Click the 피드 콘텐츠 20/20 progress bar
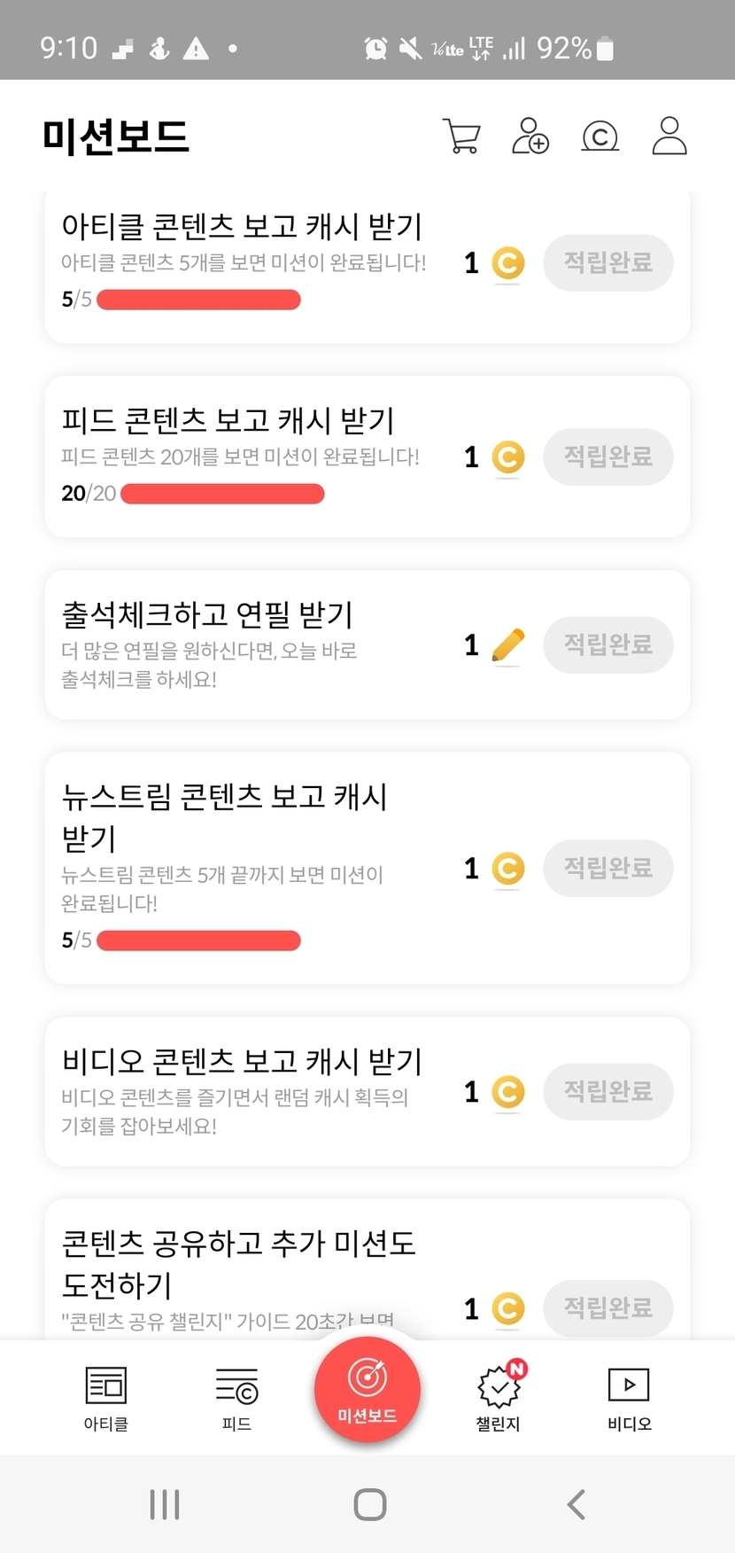 [x=222, y=494]
